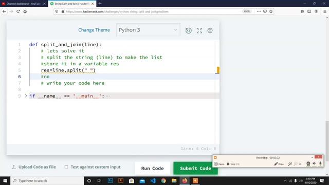Open editor settings gear
The image size is (329, 185).
[210, 31]
